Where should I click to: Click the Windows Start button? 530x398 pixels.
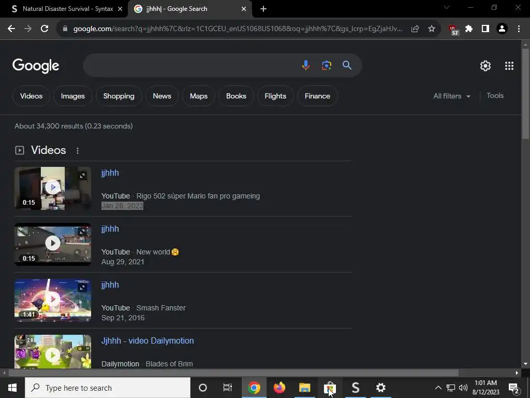point(12,388)
